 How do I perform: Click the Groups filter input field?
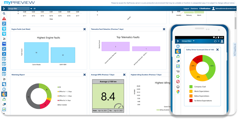point(19,9)
